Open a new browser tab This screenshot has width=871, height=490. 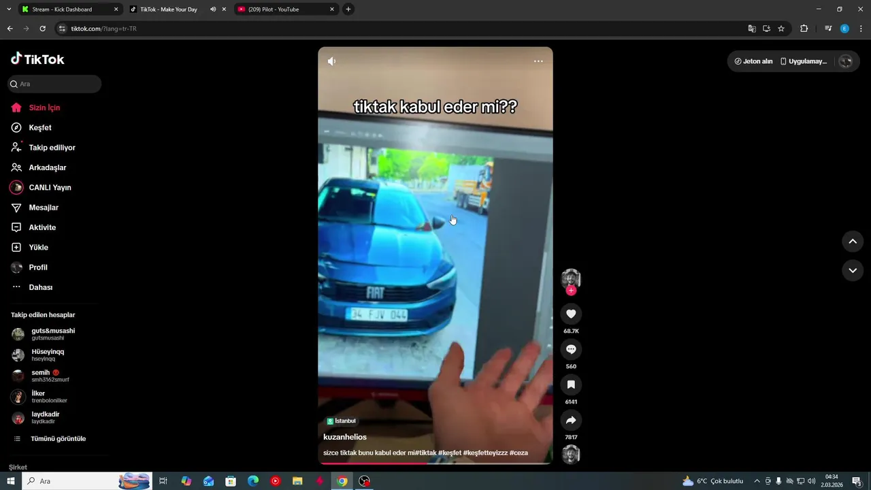click(348, 10)
